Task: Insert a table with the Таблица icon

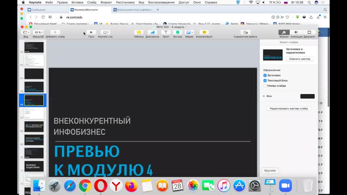Action: click(x=139, y=32)
